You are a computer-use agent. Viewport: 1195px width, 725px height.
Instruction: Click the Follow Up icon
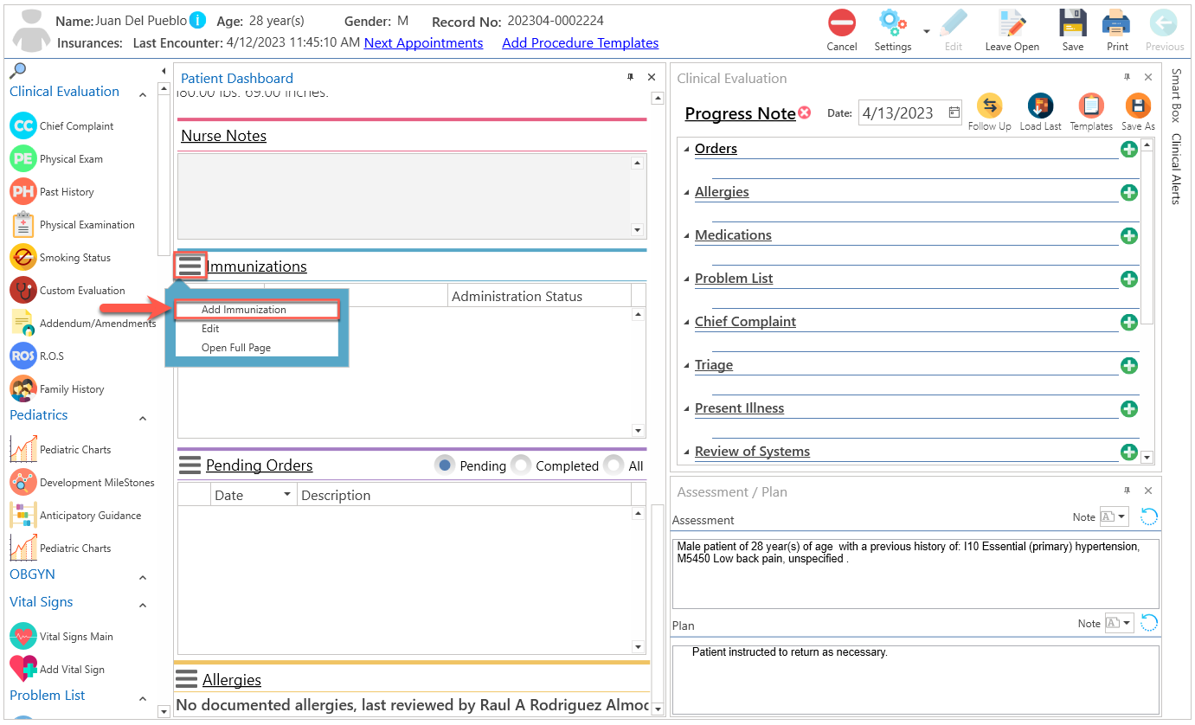[x=990, y=106]
